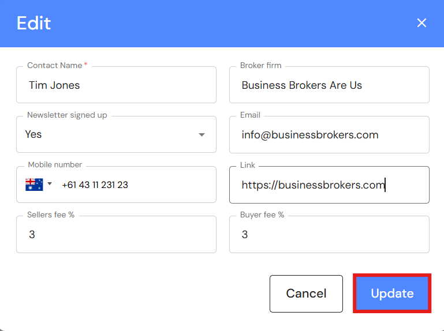Click the Update button
Viewport: 444px width, 331px height.
tap(392, 294)
